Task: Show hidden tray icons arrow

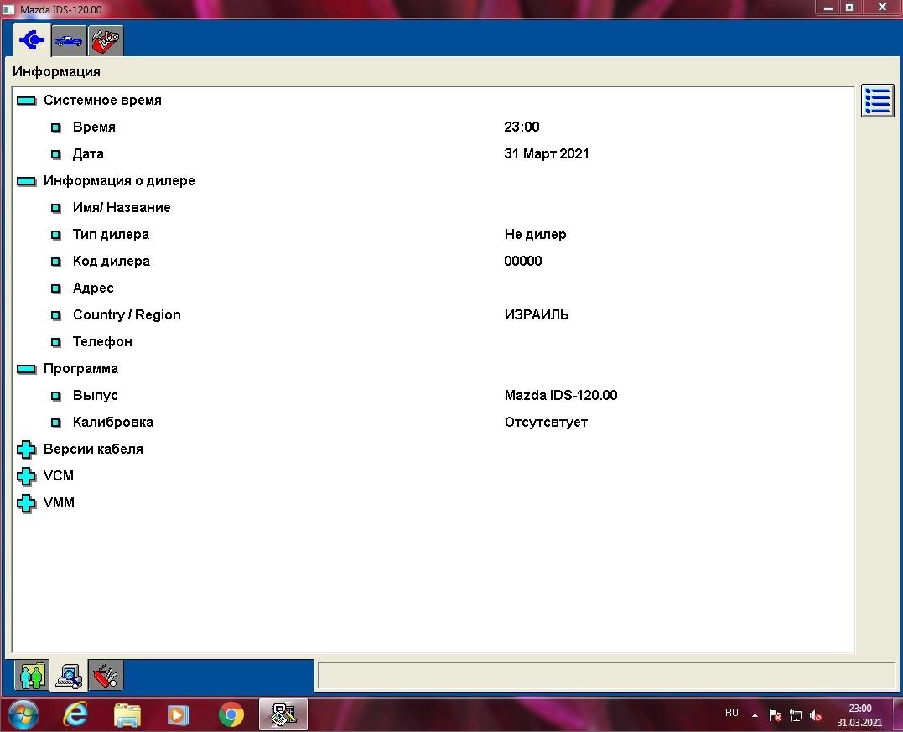Action: tap(755, 715)
